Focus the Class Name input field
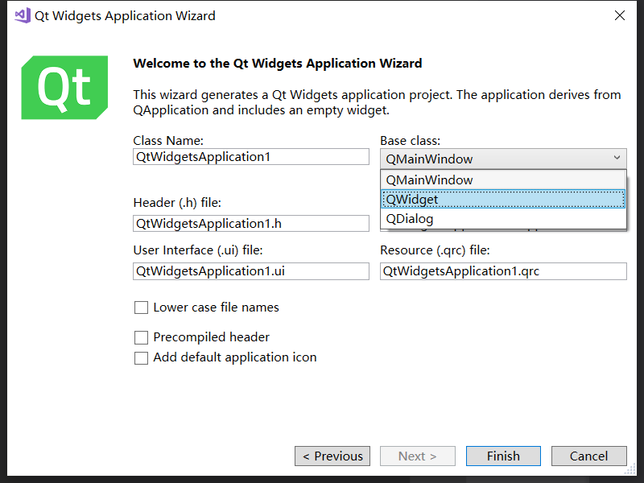 point(251,157)
